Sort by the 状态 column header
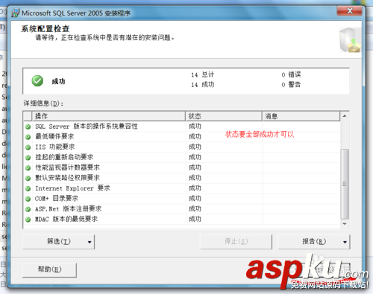The width and height of the screenshot is (373, 294). (x=224, y=116)
